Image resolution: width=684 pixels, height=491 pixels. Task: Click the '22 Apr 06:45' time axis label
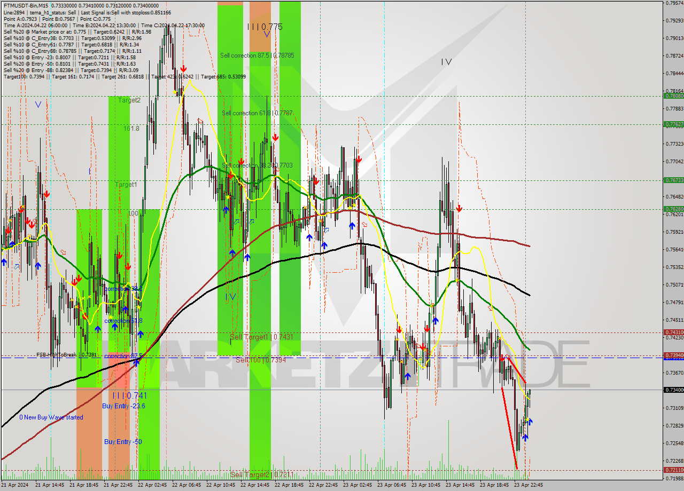point(186,485)
